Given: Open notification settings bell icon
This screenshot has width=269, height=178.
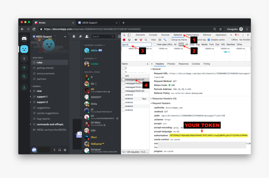Looking at the screenshot, I should 74,36.
